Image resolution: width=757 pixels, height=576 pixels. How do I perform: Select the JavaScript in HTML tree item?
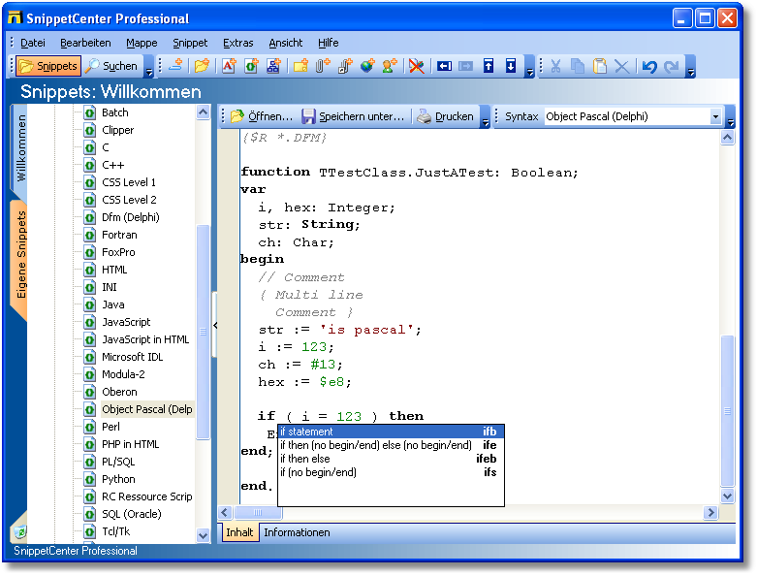[x=145, y=340]
